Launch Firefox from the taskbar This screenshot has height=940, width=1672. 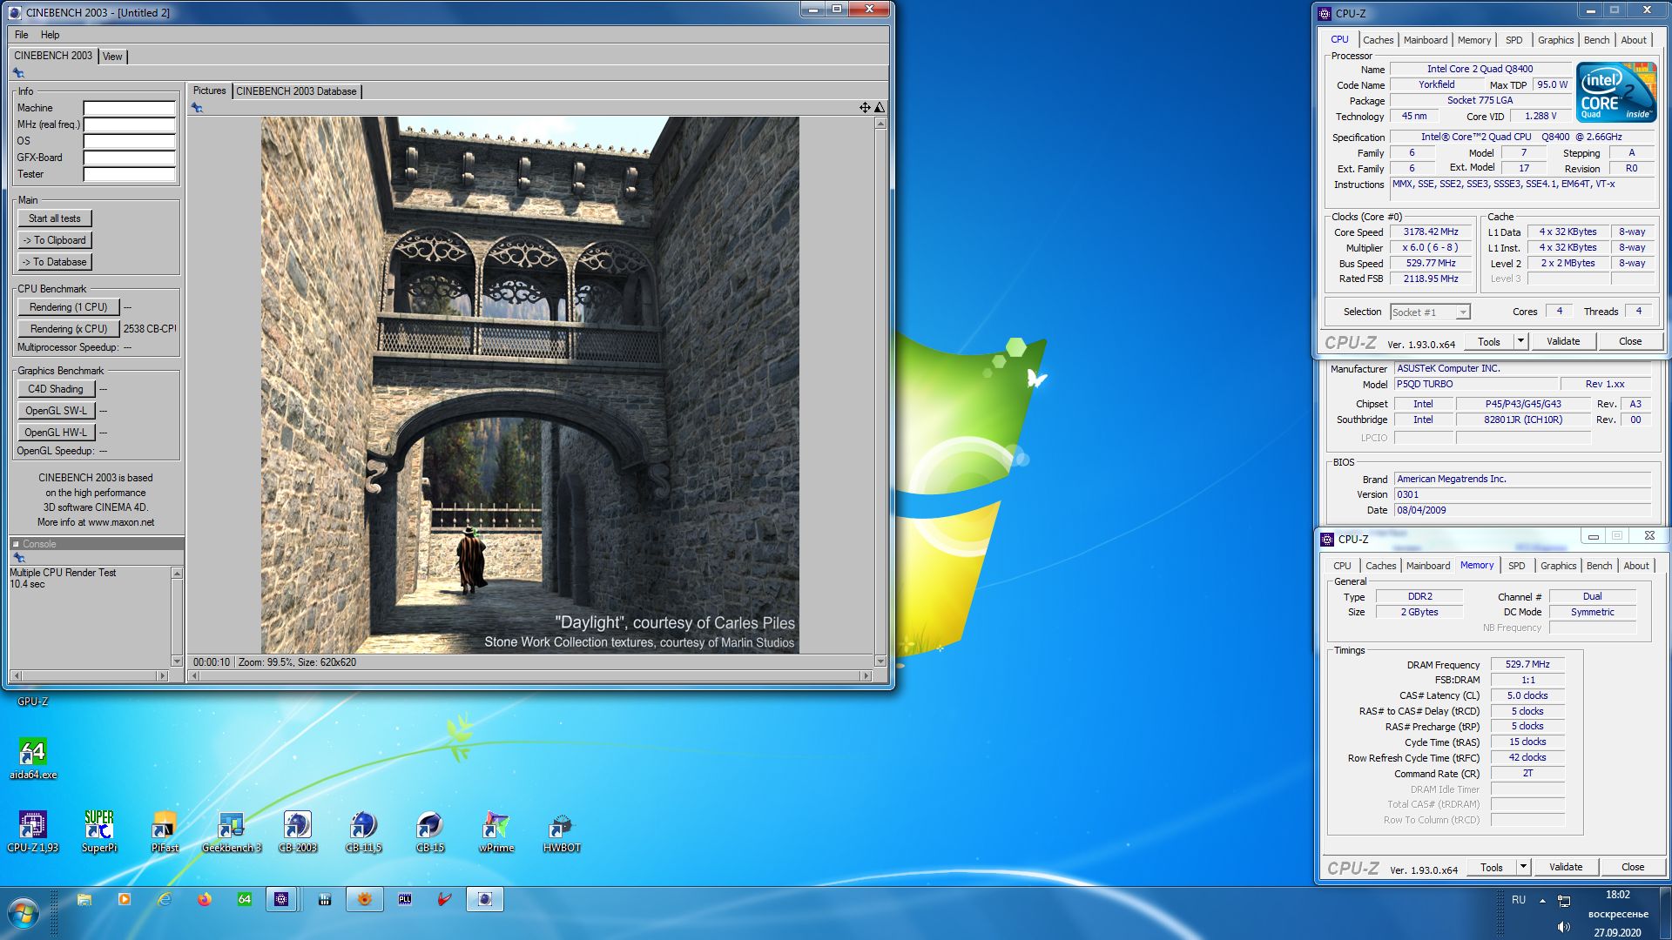[x=205, y=900]
